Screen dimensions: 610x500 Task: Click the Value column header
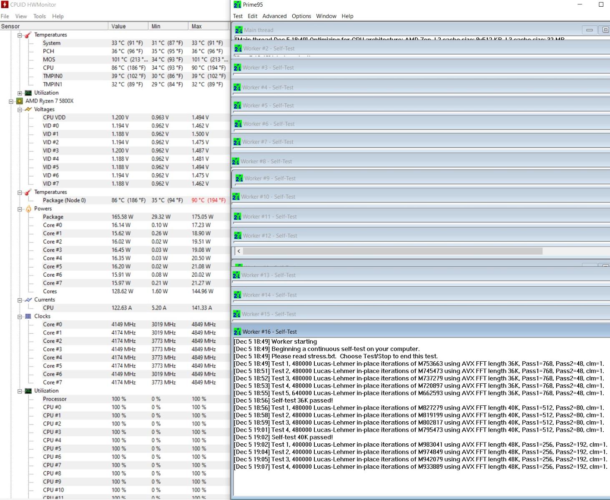tap(128, 26)
